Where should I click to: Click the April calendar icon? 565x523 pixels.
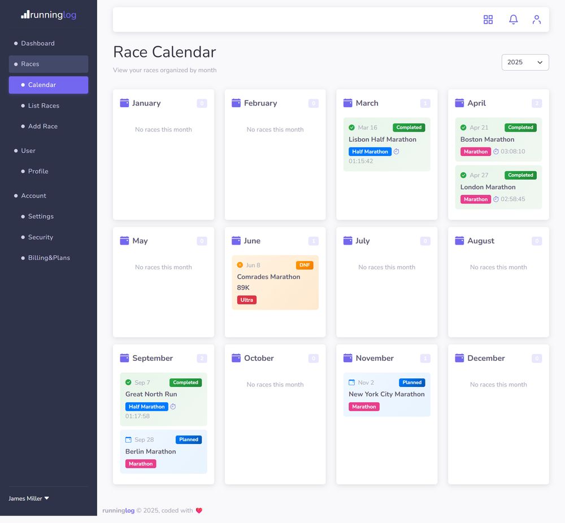point(459,103)
